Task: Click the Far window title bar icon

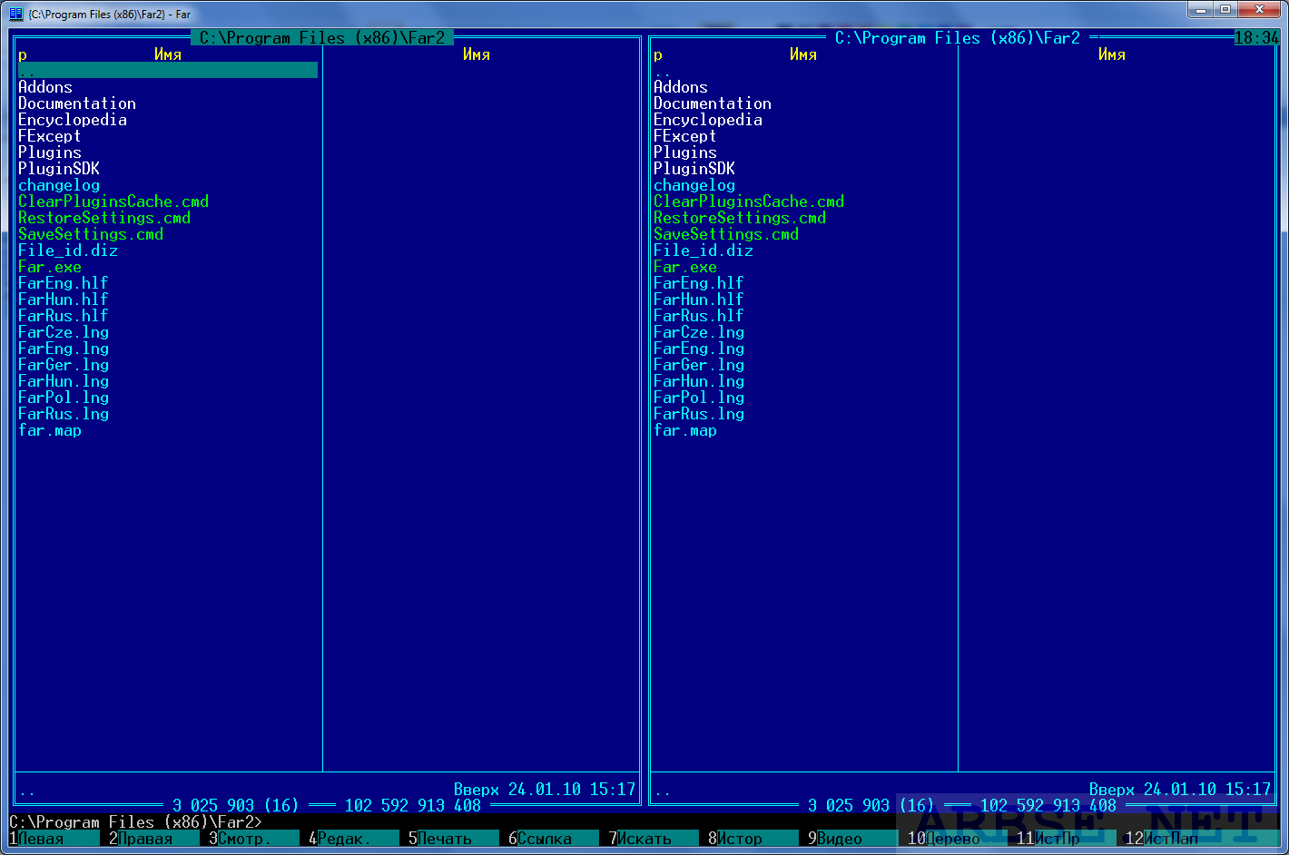Action: (x=15, y=14)
